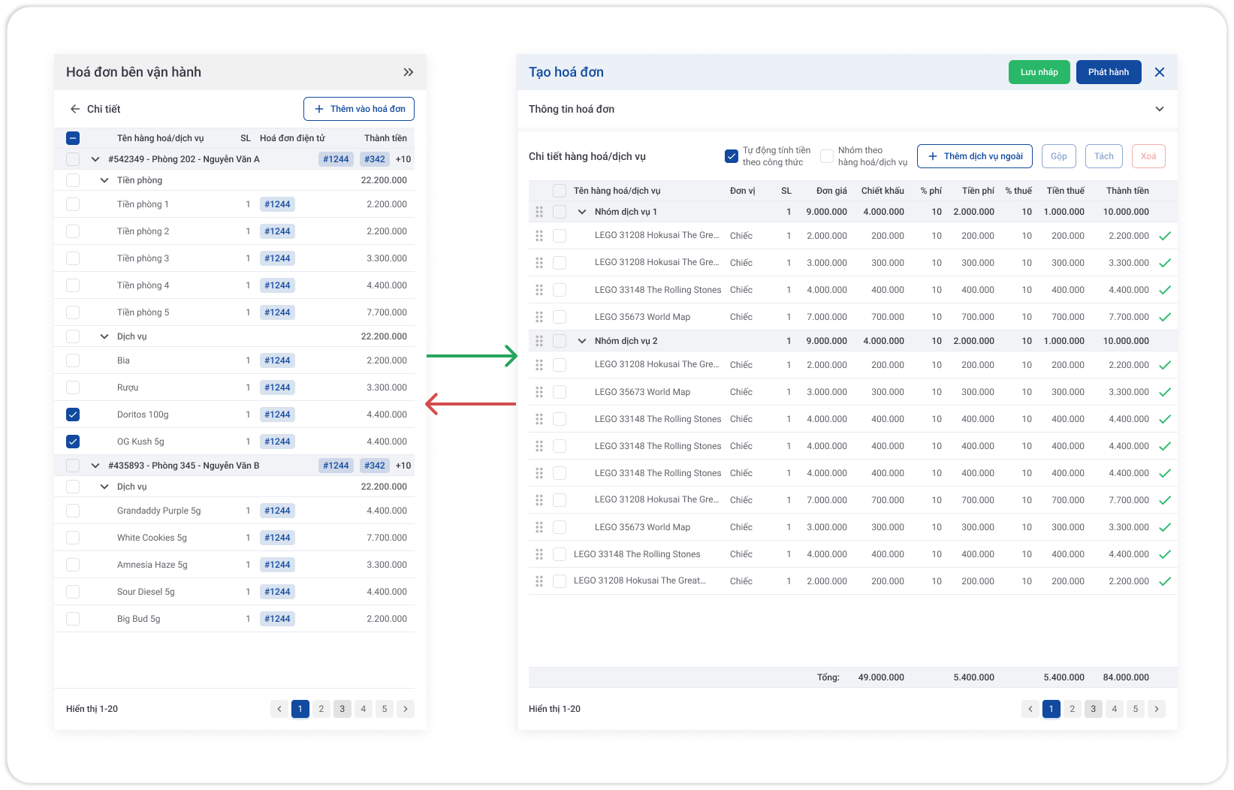The image size is (1234, 790).
Task: Go to page 2 in left panel pagination
Action: click(321, 709)
